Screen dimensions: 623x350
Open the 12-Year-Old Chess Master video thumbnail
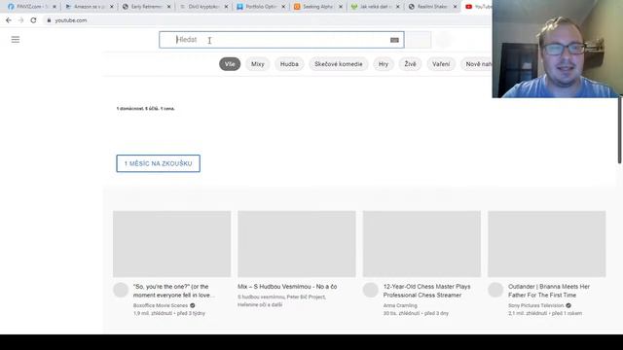click(x=421, y=244)
